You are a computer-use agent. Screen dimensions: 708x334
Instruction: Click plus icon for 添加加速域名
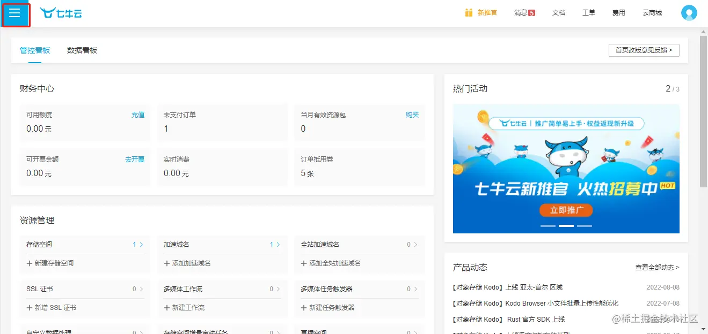tap(167, 263)
